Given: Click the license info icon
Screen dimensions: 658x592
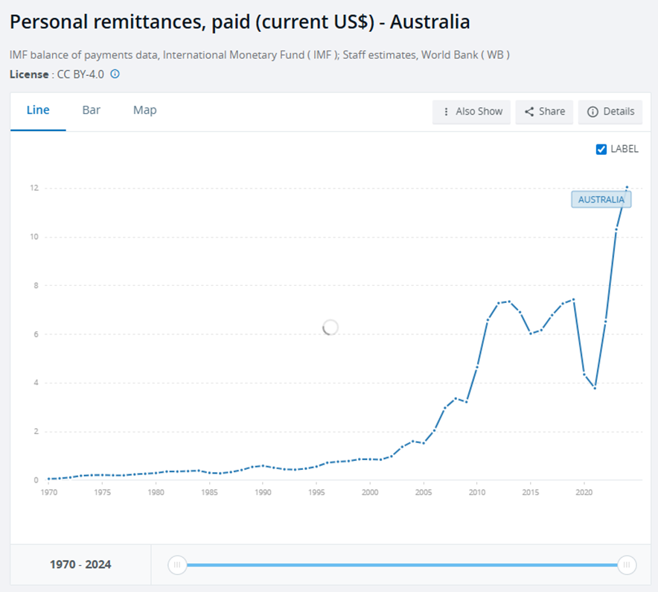Looking at the screenshot, I should point(115,74).
